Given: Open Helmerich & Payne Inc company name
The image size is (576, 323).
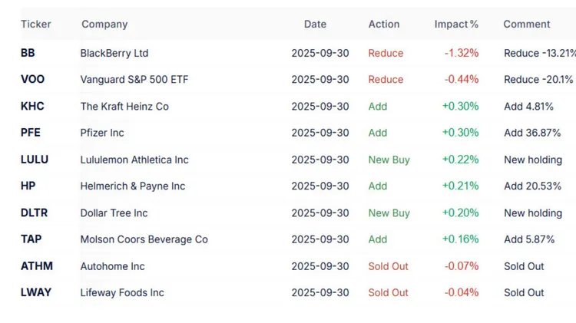Looking at the screenshot, I should [133, 186].
